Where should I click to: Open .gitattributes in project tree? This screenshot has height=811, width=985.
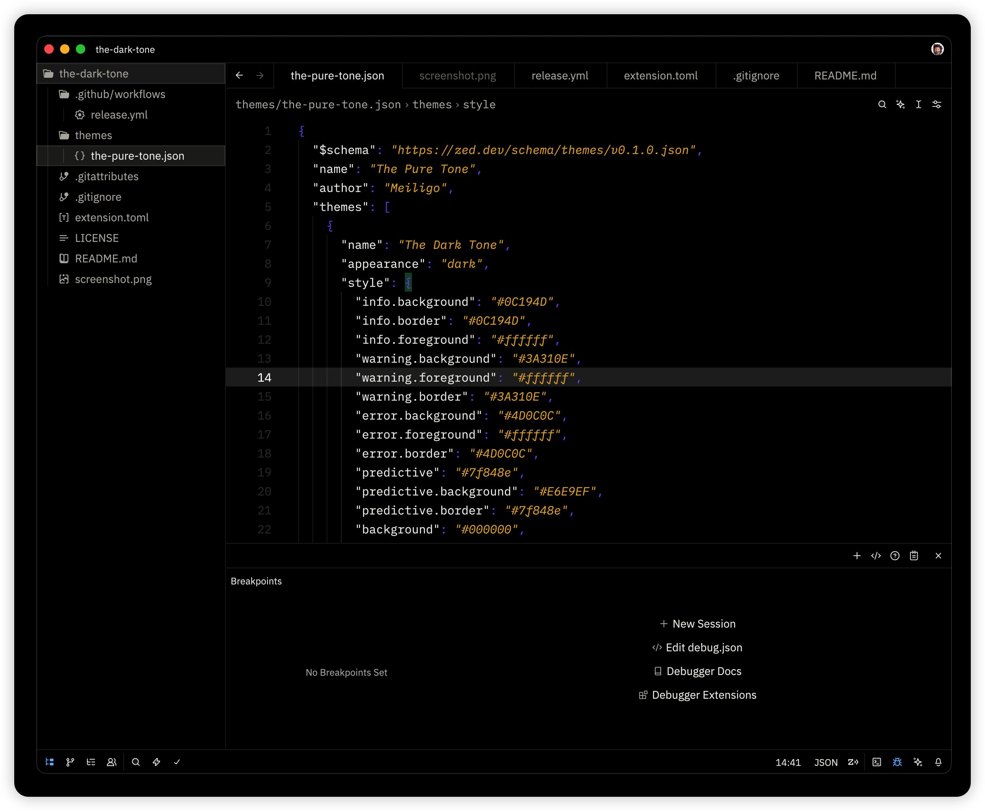click(131, 176)
